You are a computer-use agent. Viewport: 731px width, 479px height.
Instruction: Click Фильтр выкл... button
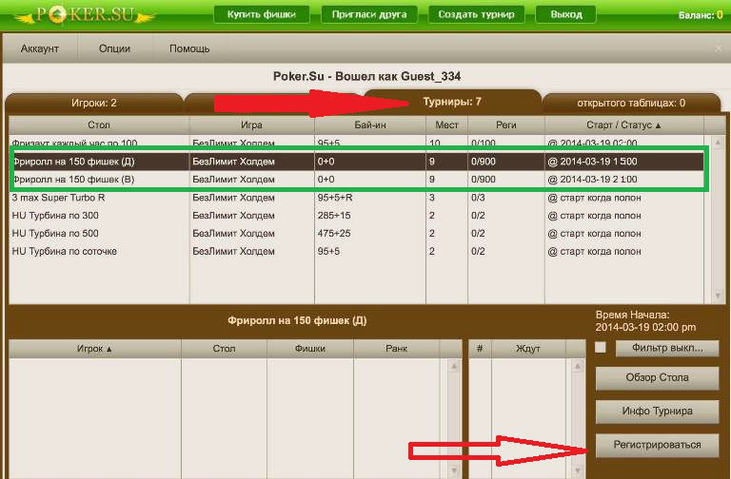tap(667, 348)
